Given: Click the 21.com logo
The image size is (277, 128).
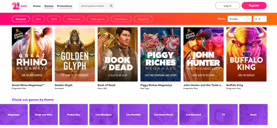Looking at the screenshot, I should coord(19,6).
